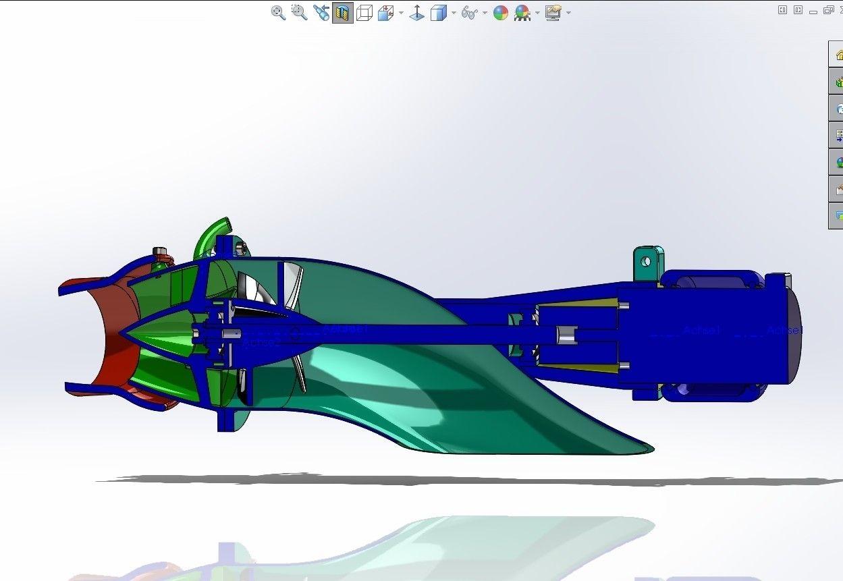Toggle Hide/Show Items glasses icon
Image resolution: width=843 pixels, height=581 pixels.
pyautogui.click(x=469, y=13)
